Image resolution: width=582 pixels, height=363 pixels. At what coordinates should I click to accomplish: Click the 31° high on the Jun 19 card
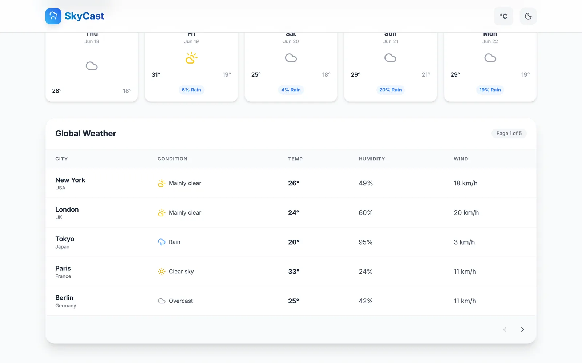click(x=156, y=74)
